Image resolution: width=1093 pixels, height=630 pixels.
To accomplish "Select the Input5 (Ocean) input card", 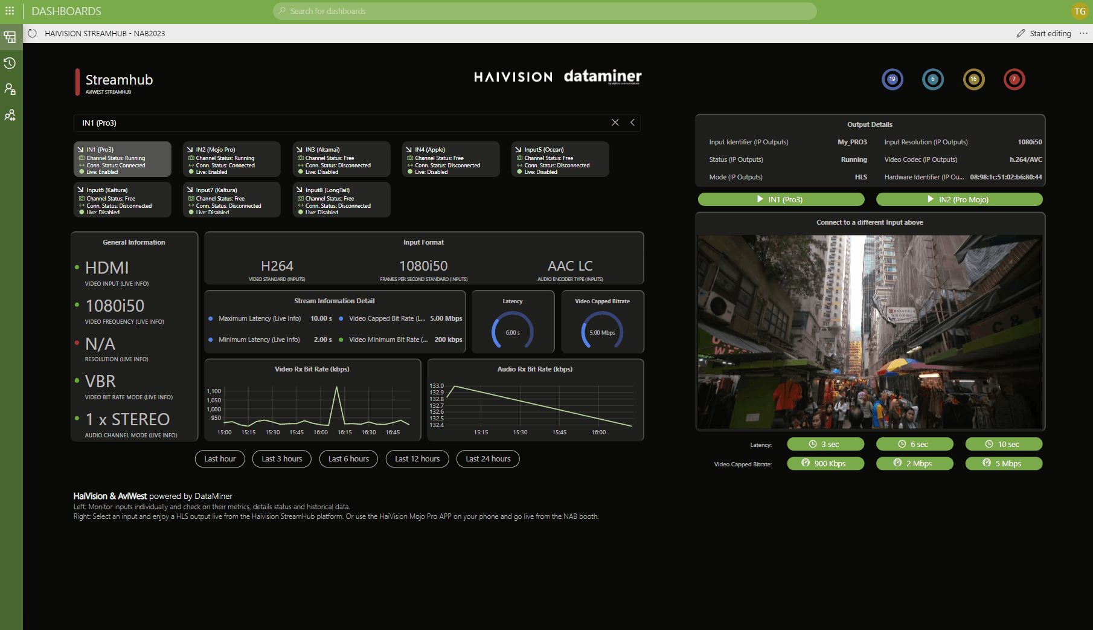I will point(560,159).
